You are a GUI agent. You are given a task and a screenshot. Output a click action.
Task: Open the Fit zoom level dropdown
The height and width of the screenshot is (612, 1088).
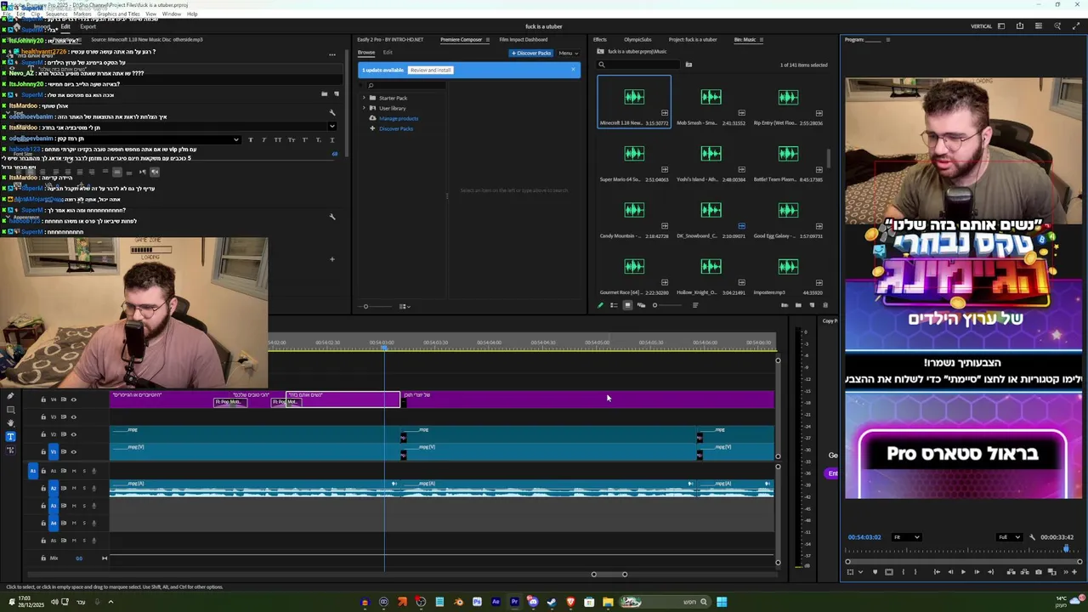point(906,537)
